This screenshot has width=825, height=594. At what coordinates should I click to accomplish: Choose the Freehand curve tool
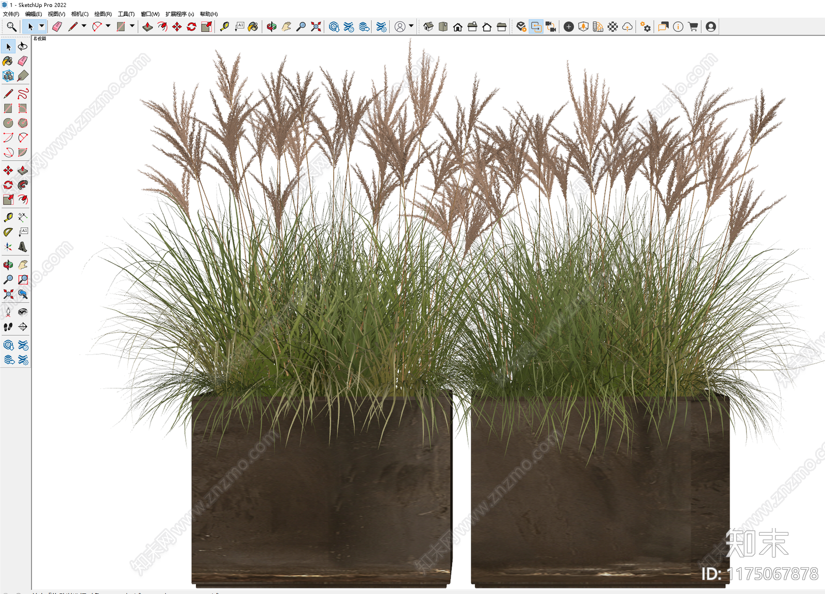[23, 94]
